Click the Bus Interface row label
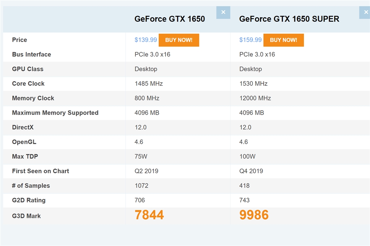This screenshot has height=246, width=370. [x=31, y=54]
